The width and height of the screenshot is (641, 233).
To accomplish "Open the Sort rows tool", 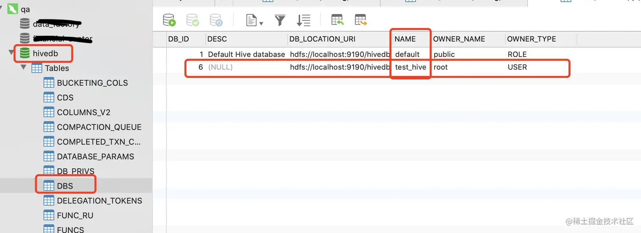I will coord(304,20).
